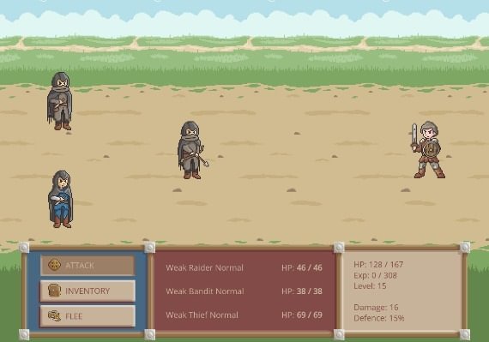489x342 pixels.
Task: Click the ATTACK button
Action: pyautogui.click(x=88, y=266)
